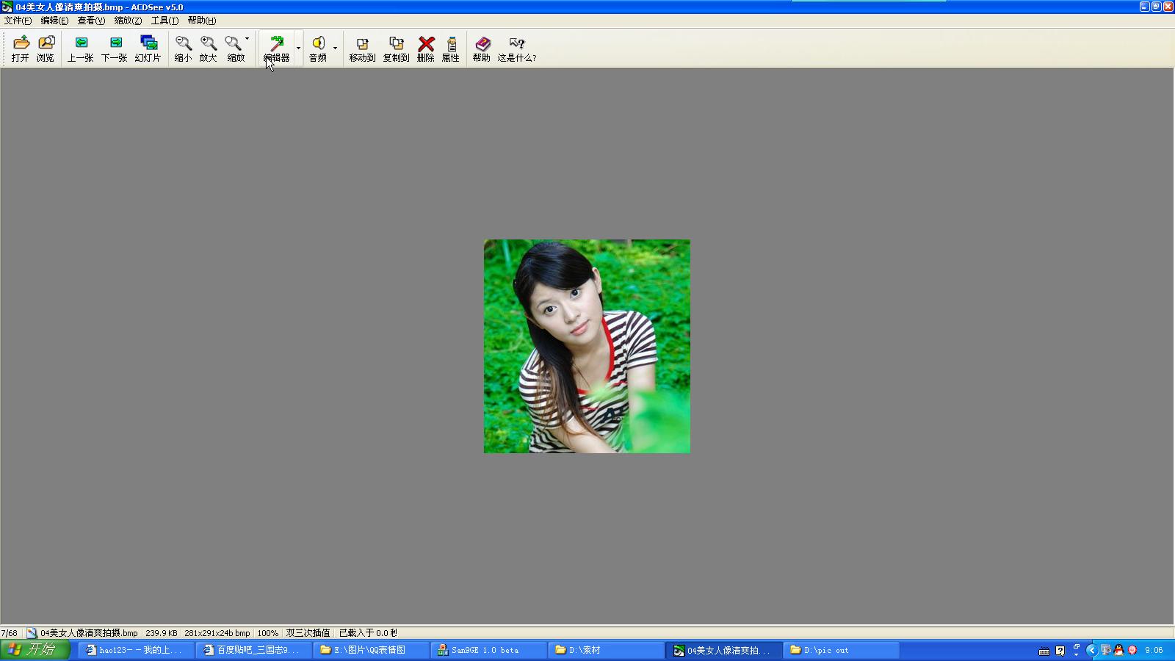
Task: Click the keyboard icon in the language bar
Action: (1044, 651)
